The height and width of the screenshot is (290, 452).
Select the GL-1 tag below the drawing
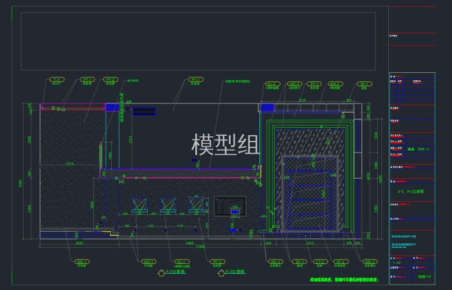[182, 262]
